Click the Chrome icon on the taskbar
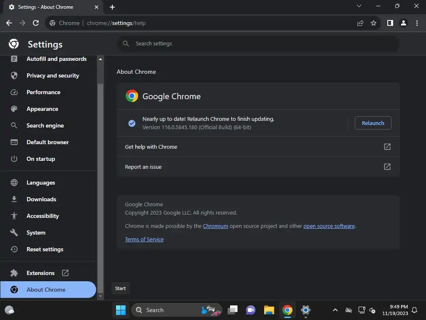The image size is (426, 320). point(287,310)
